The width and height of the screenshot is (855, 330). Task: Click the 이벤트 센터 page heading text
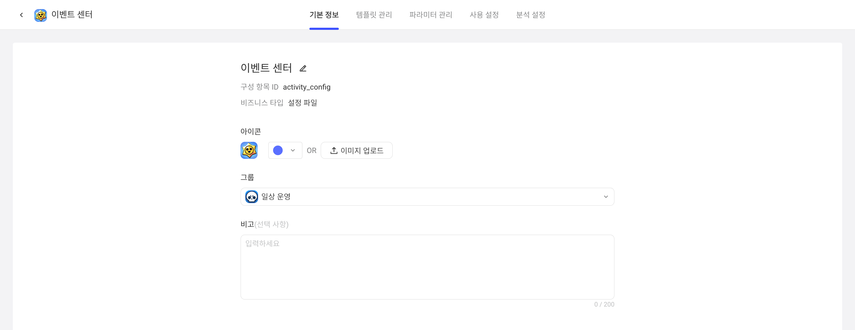tap(266, 68)
